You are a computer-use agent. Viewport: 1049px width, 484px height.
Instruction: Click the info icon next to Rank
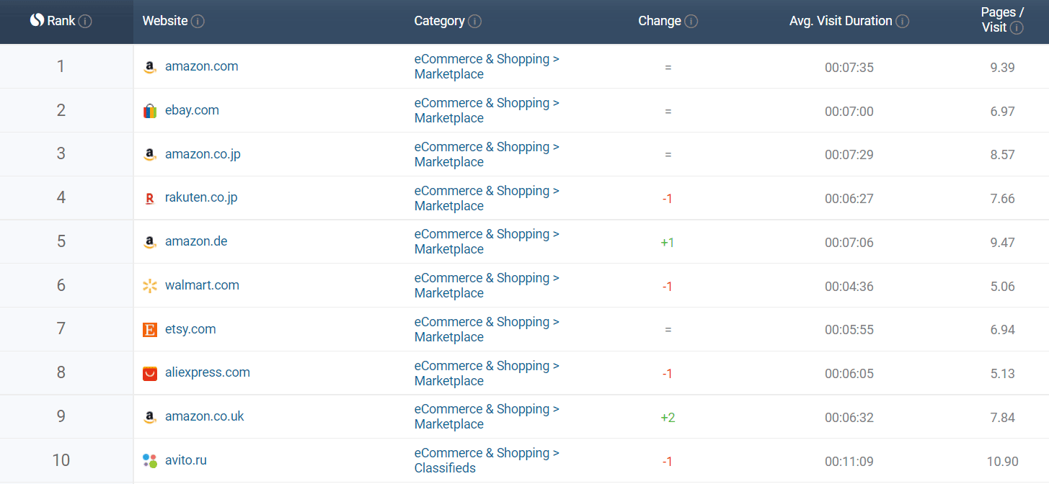[x=85, y=22]
